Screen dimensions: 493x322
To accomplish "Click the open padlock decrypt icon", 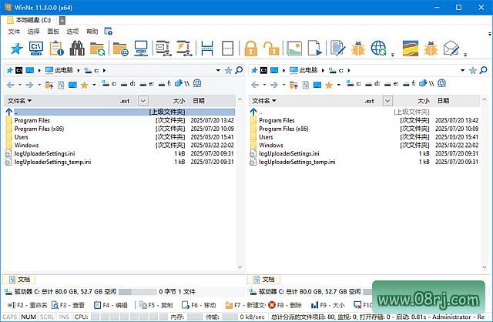I will click(x=271, y=49).
